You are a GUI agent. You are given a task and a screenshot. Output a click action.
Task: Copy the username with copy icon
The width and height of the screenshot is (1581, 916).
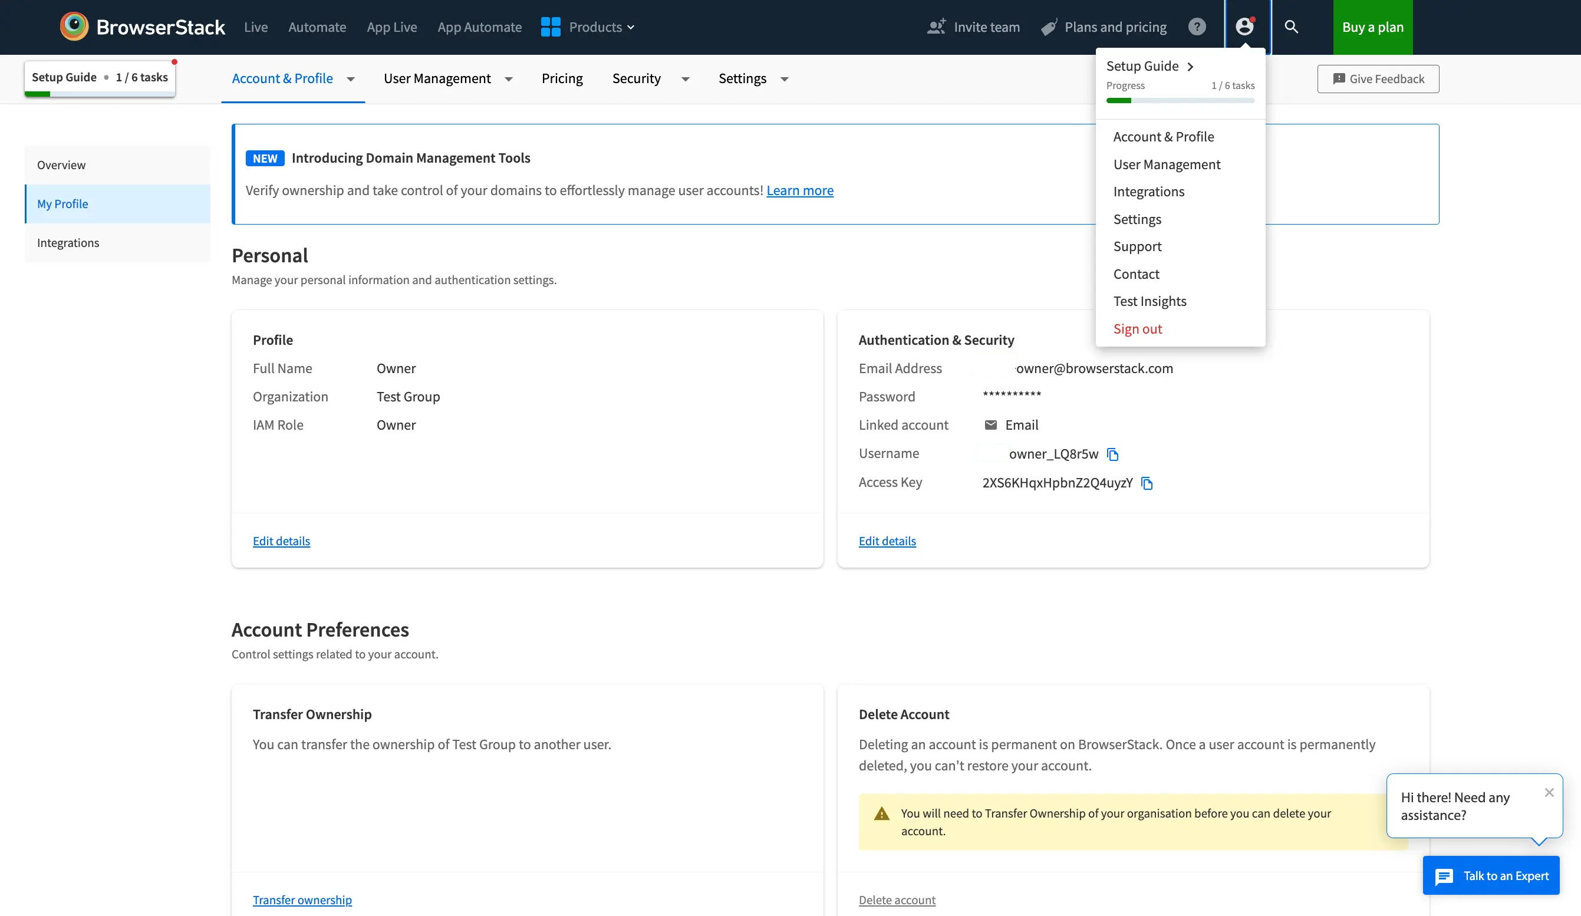[1112, 454]
